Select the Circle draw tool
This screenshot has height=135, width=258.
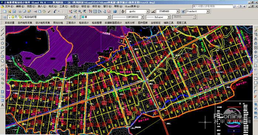2,56
